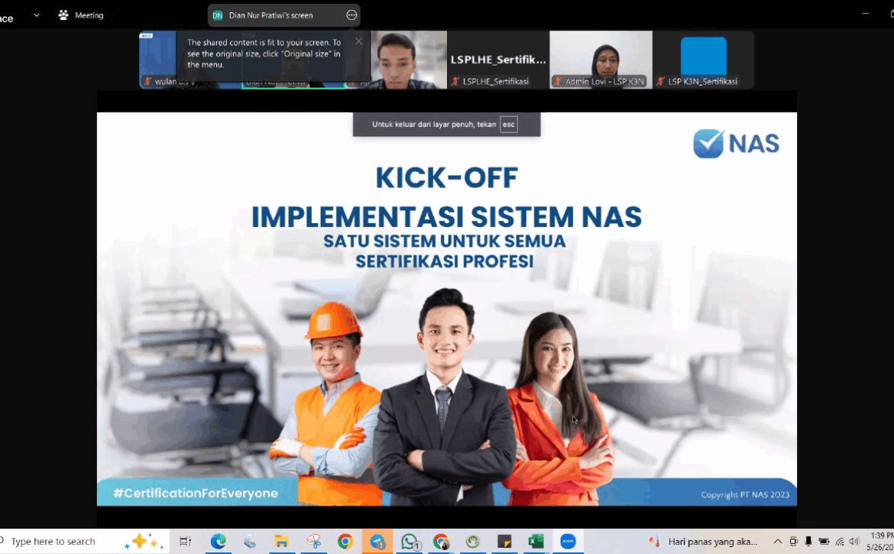This screenshot has width=894, height=554.
Task: Open the weather widget Hari panas
Action: tap(703, 541)
